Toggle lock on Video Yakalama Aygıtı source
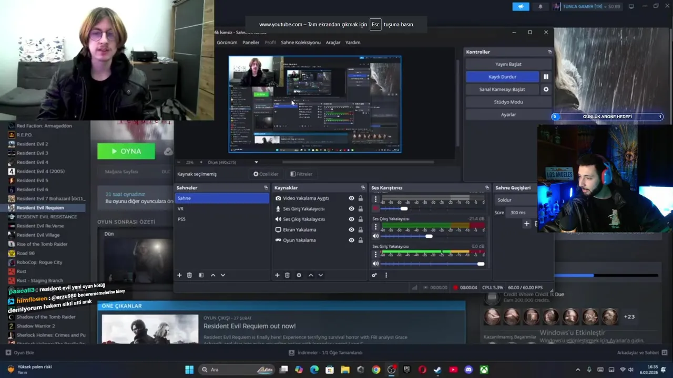Viewport: 673px width, 378px height. click(361, 198)
